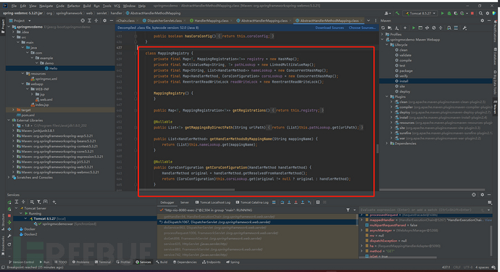The height and width of the screenshot is (272, 500).
Task: Click Choose Sources link
Action: click(362, 28)
